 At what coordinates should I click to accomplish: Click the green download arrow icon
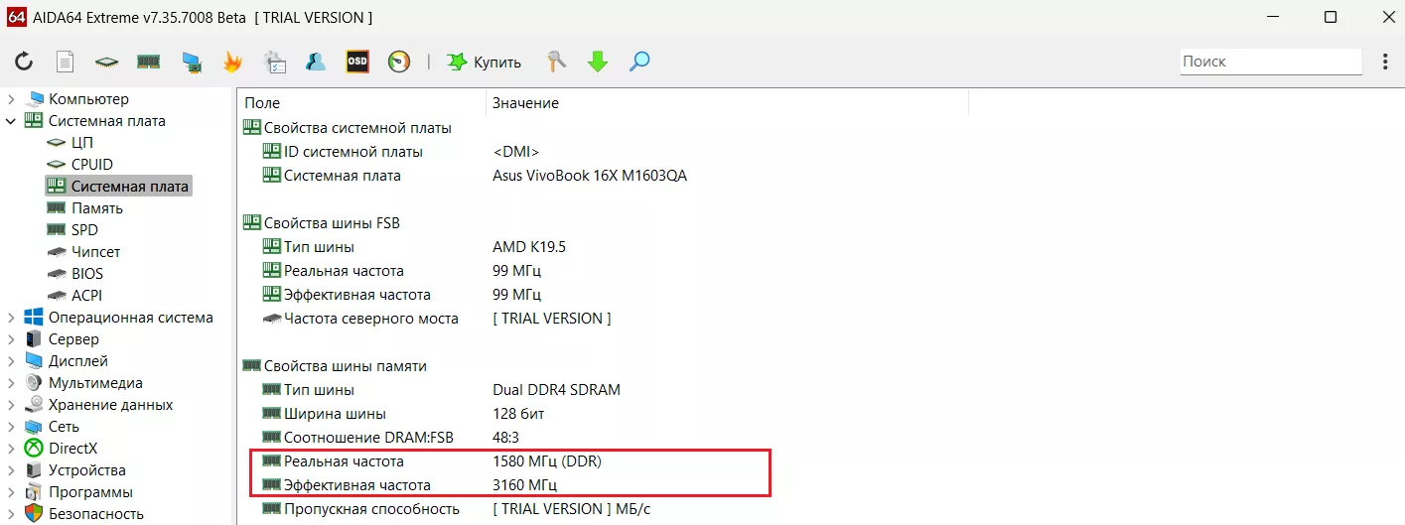(x=598, y=62)
